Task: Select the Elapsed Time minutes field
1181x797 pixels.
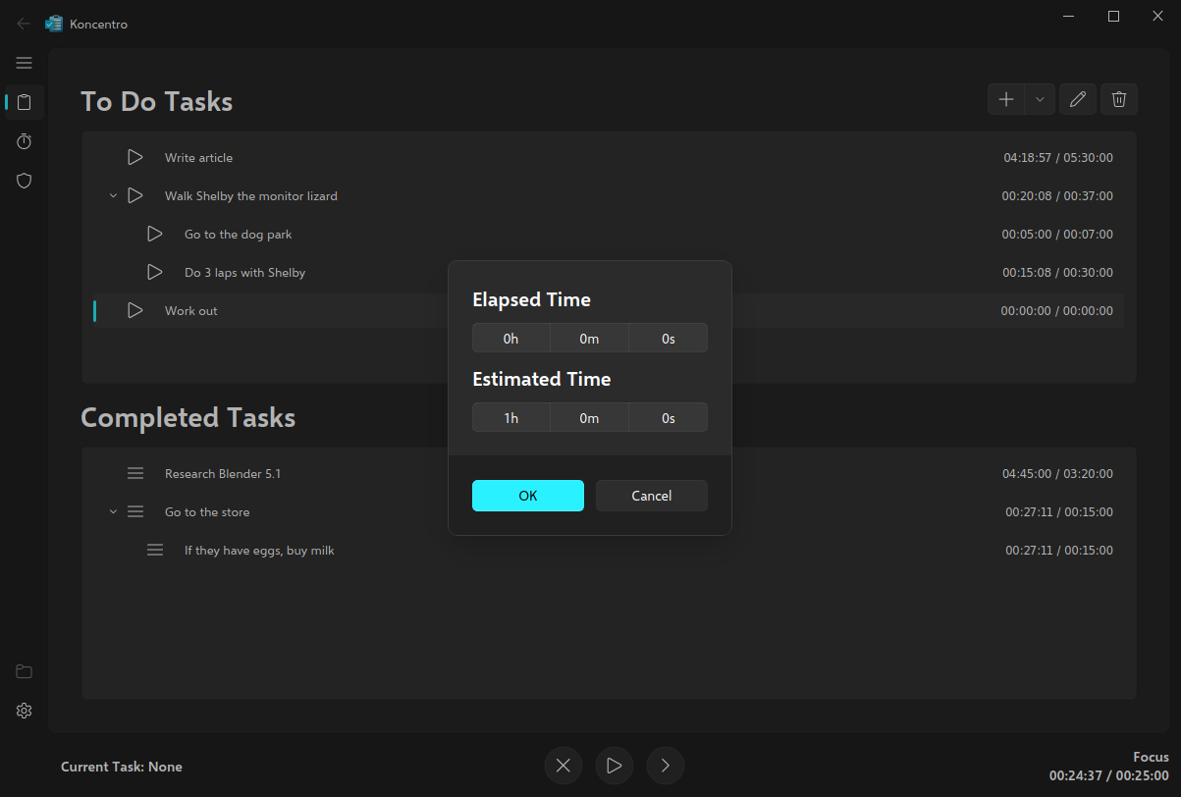Action: click(589, 338)
